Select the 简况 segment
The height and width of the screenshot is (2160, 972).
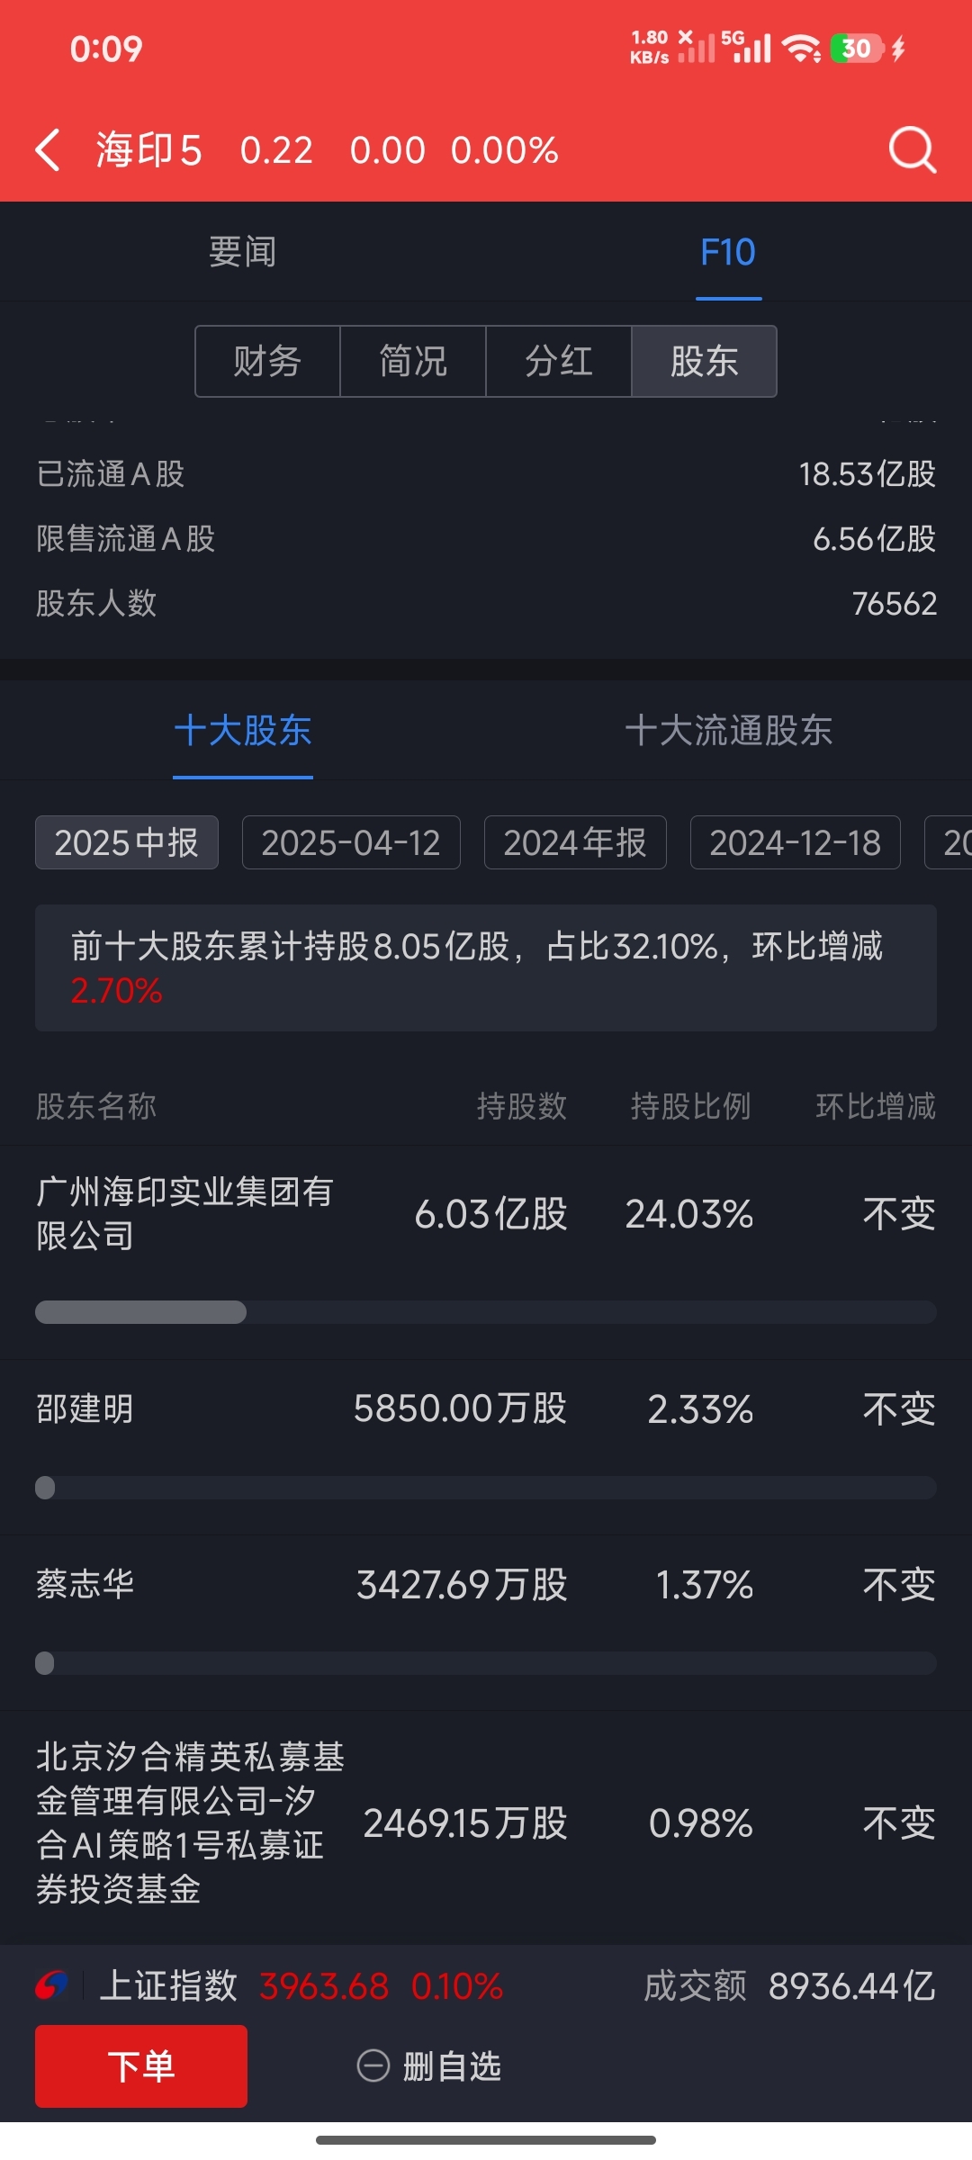[x=413, y=361]
